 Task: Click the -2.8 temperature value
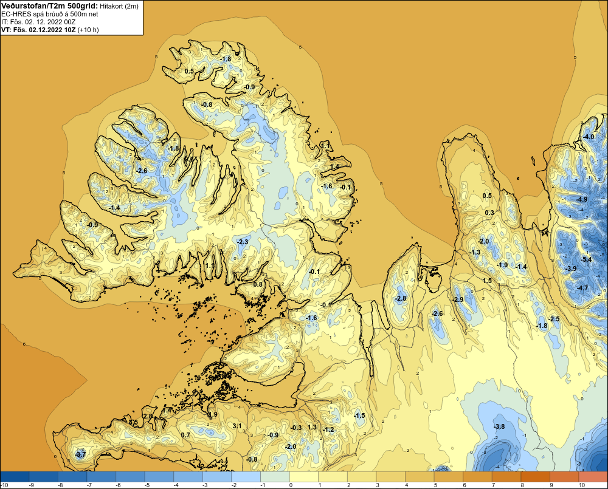pyautogui.click(x=401, y=298)
